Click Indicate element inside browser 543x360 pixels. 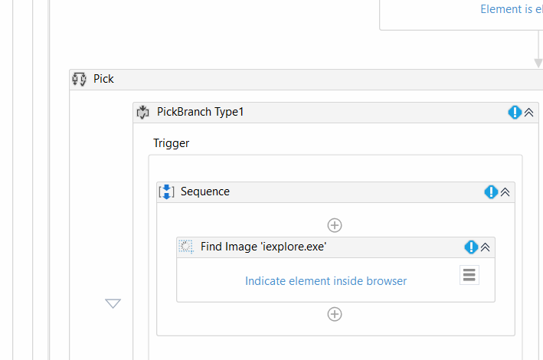click(x=325, y=281)
